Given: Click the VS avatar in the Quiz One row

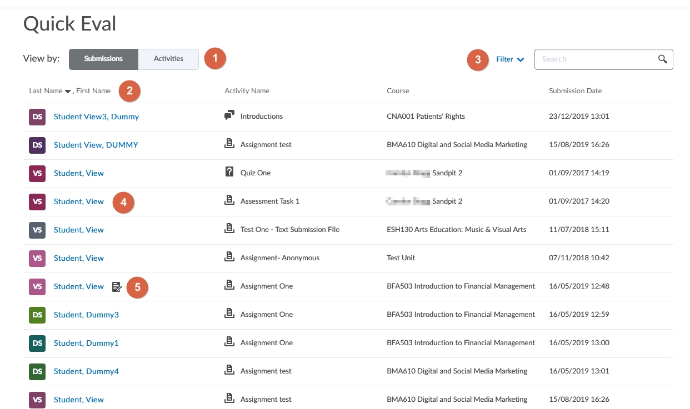Looking at the screenshot, I should pyautogui.click(x=37, y=173).
